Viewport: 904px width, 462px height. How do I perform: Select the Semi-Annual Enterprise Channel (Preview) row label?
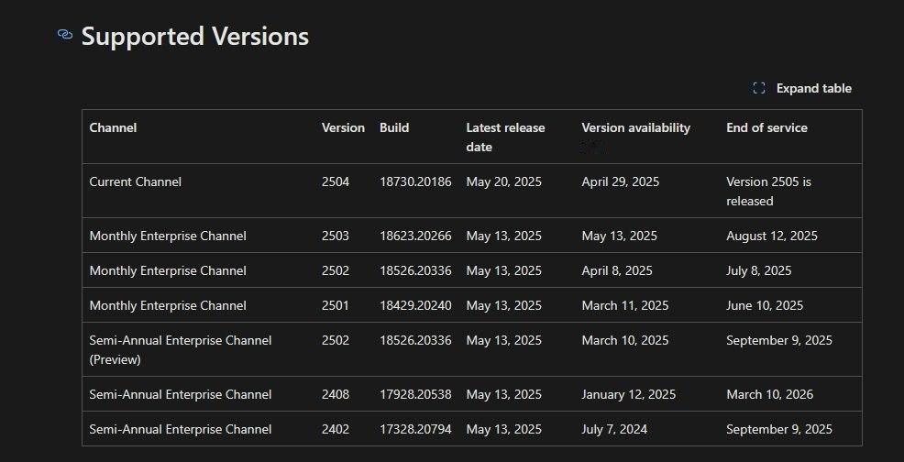tap(180, 349)
